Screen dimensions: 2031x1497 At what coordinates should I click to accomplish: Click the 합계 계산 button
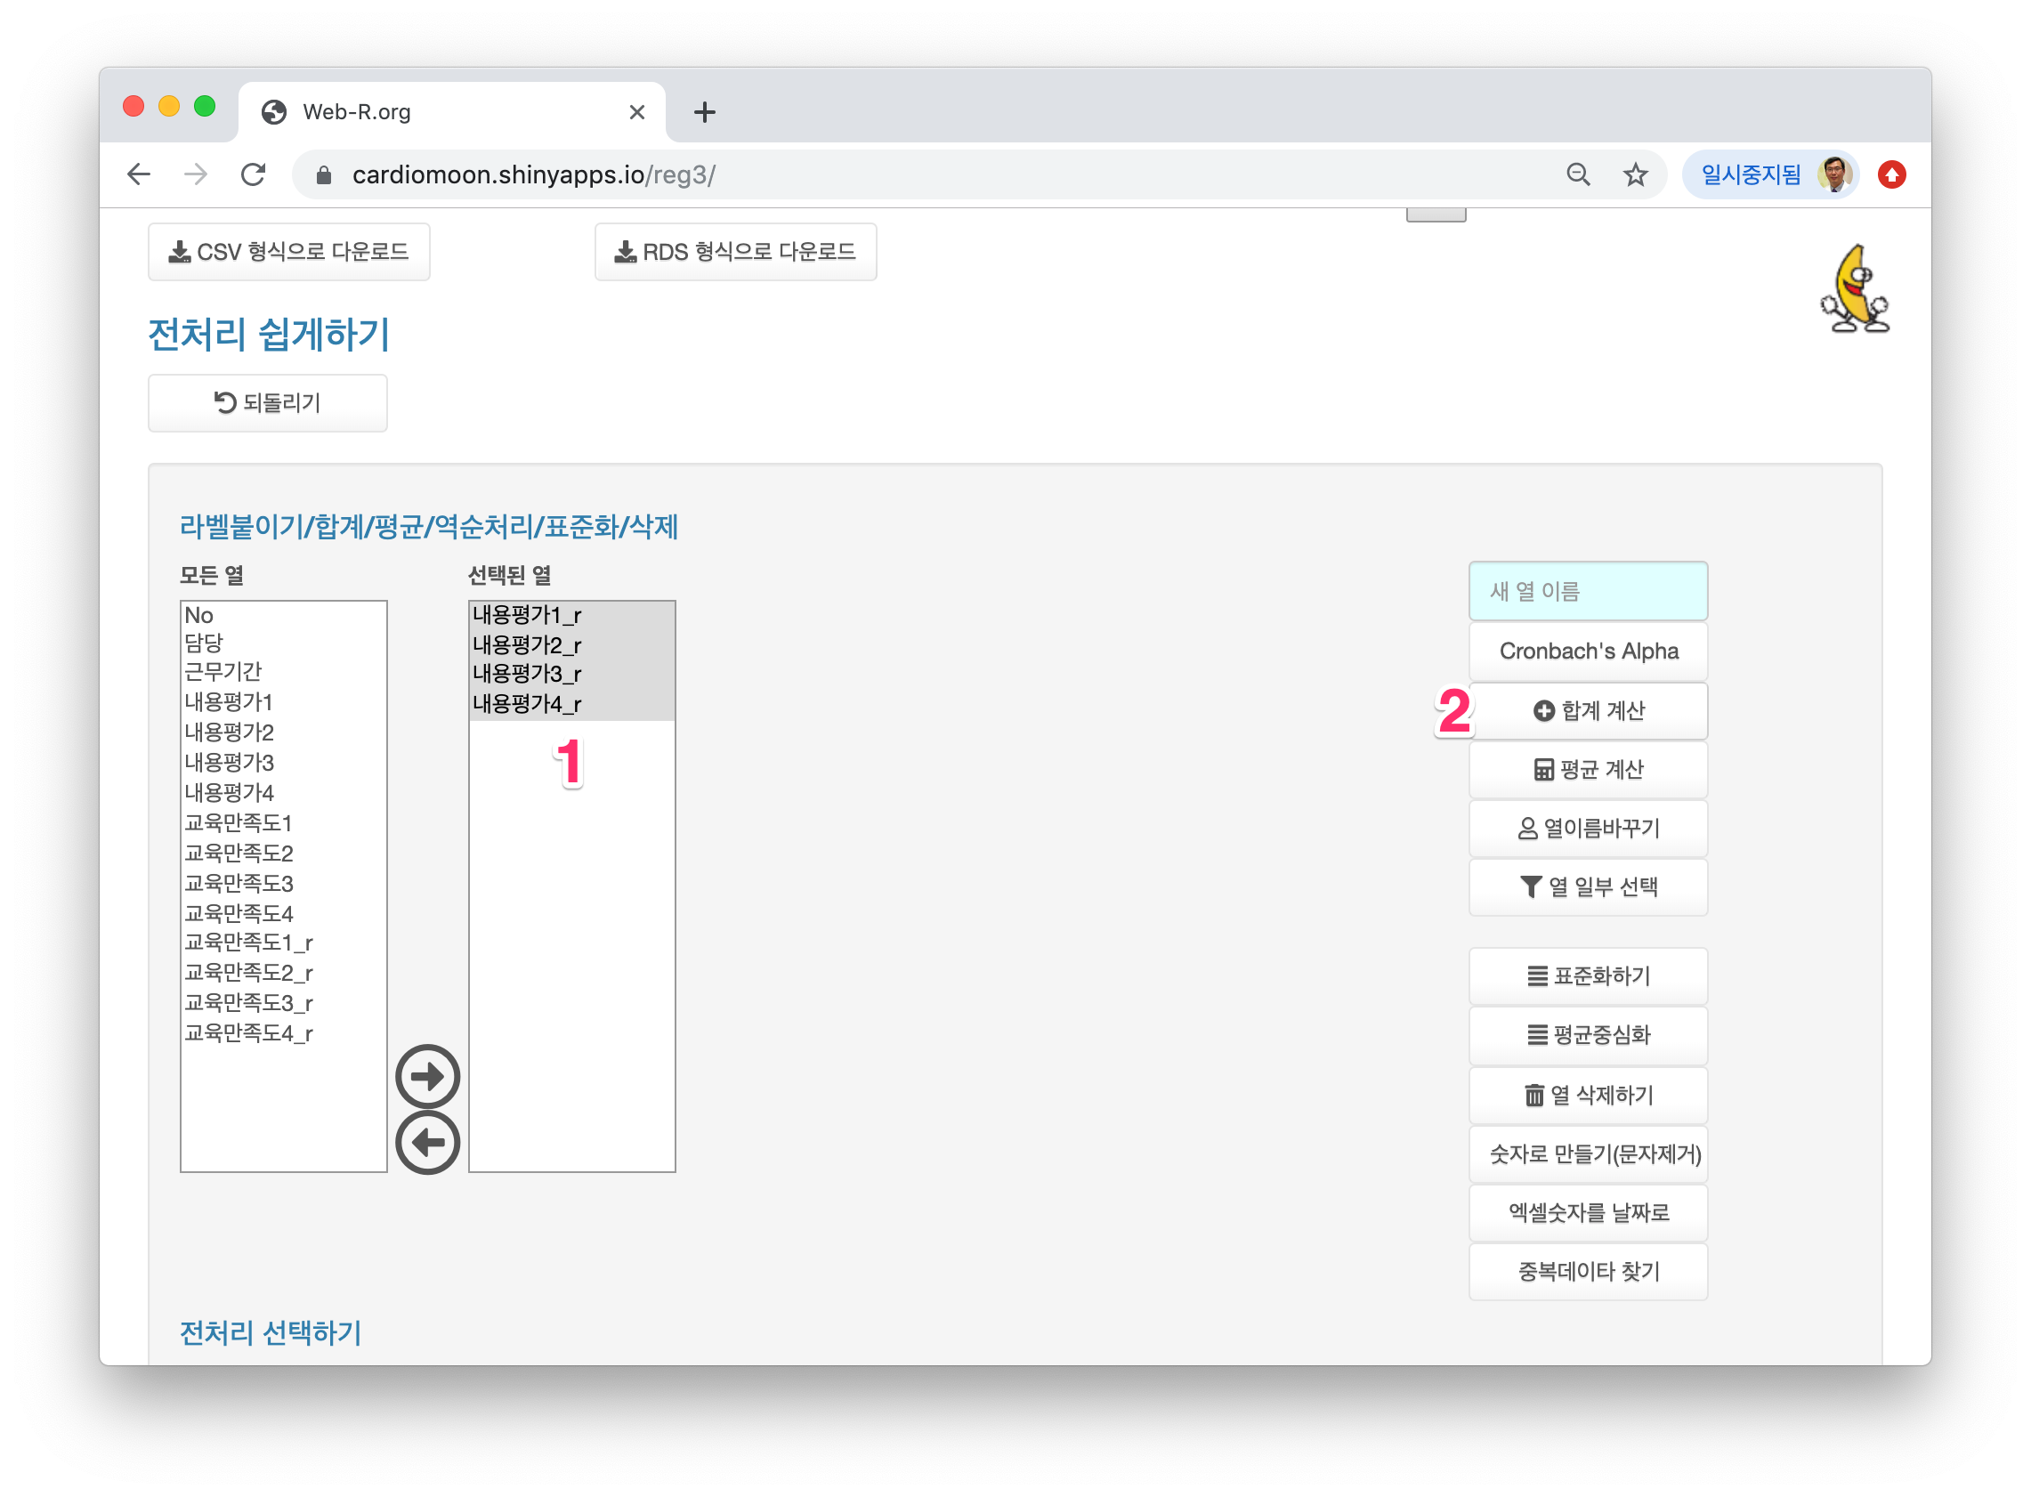(x=1587, y=710)
